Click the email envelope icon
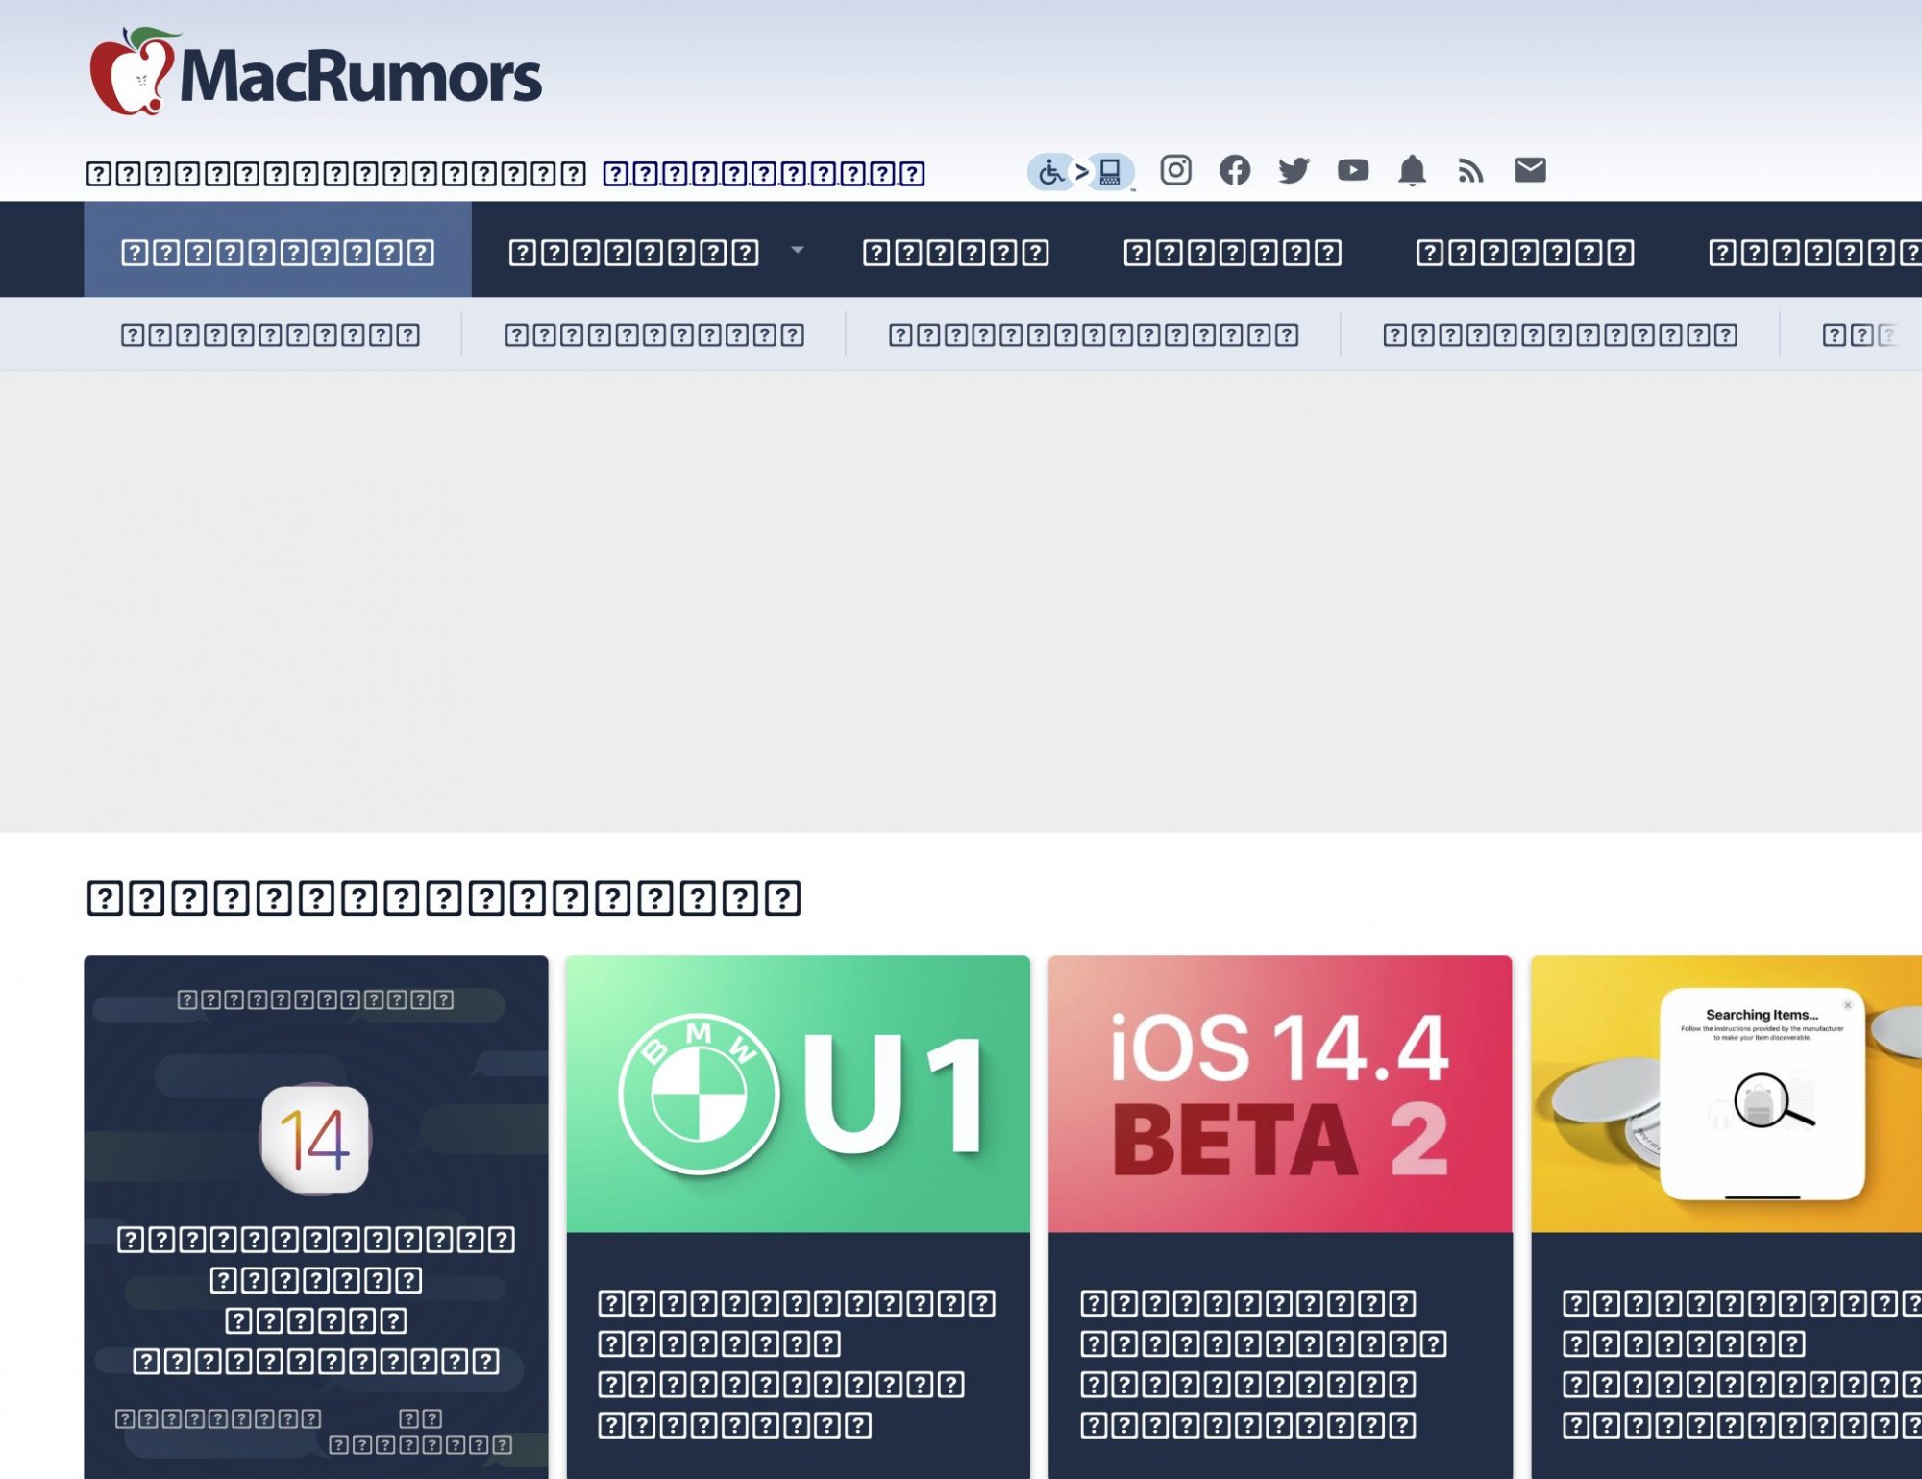1922x1479 pixels. click(x=1530, y=171)
